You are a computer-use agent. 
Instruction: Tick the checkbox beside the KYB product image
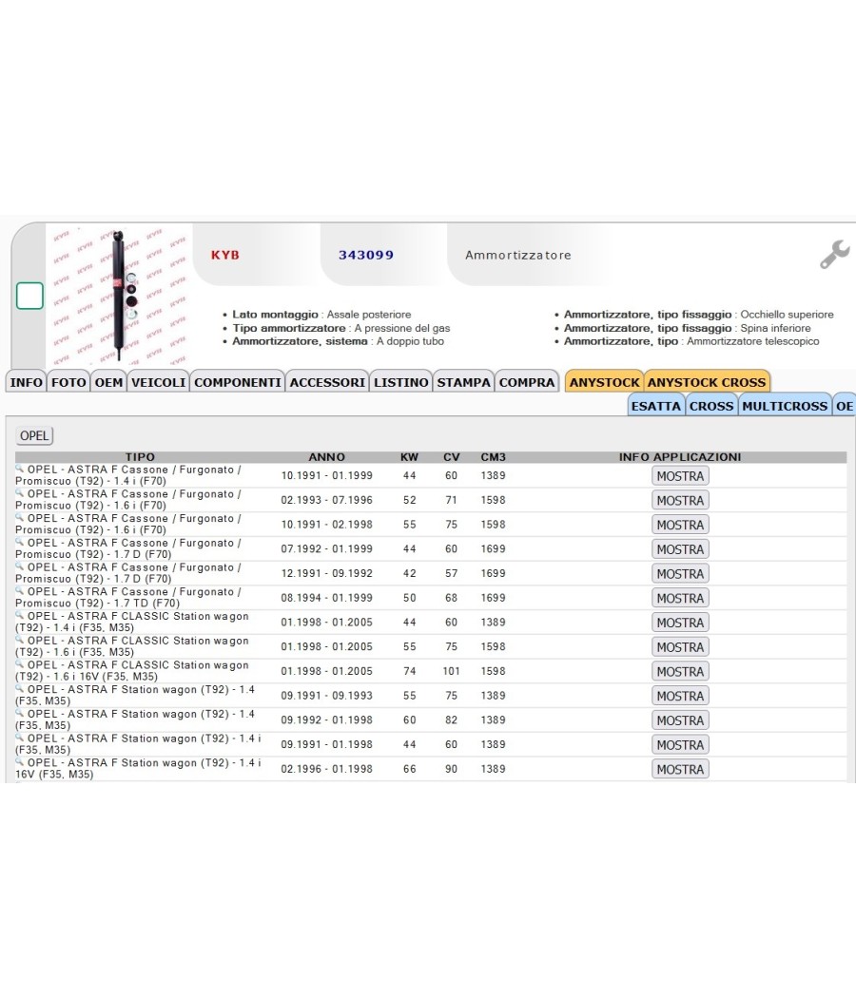[x=29, y=296]
